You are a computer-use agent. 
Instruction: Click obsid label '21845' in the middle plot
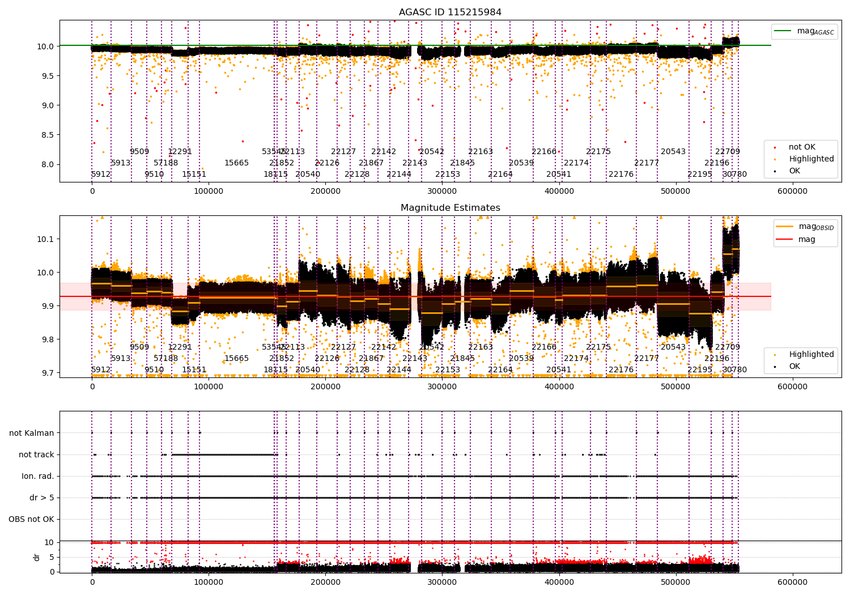[462, 359]
